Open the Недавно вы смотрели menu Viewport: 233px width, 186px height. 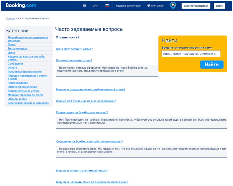point(128,6)
